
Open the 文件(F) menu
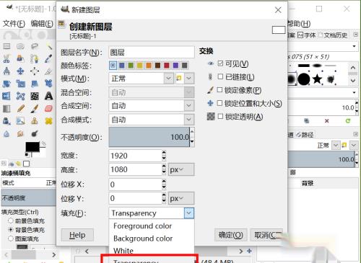click(14, 24)
